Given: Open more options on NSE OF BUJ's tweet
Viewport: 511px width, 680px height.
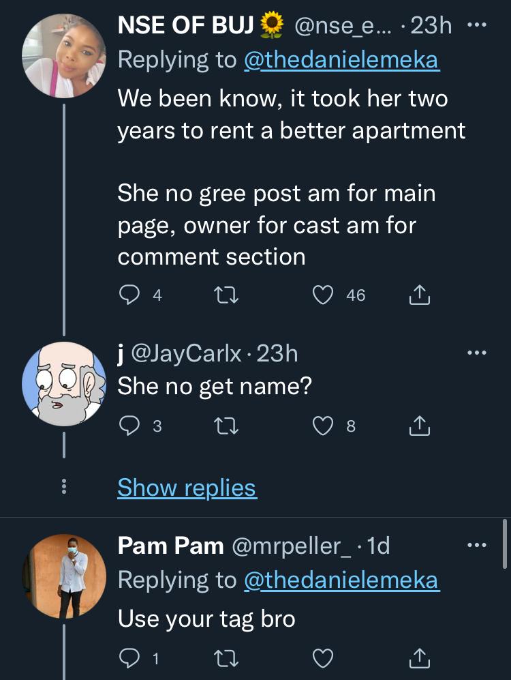Looking at the screenshot, I should 477,25.
